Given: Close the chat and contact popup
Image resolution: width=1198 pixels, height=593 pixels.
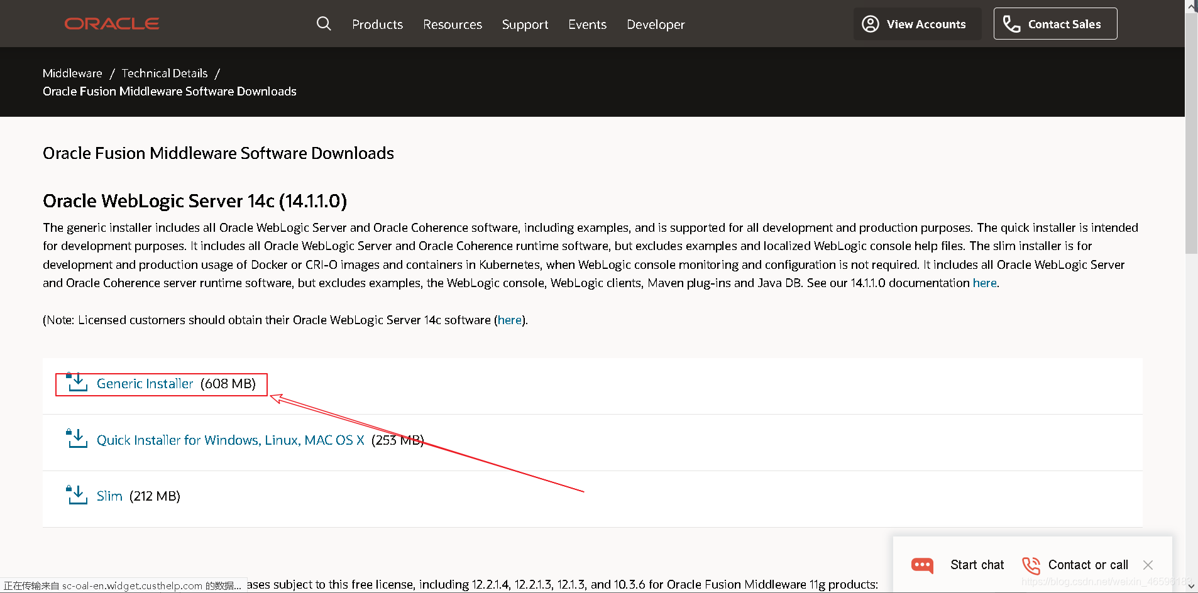Looking at the screenshot, I should coord(1148,565).
